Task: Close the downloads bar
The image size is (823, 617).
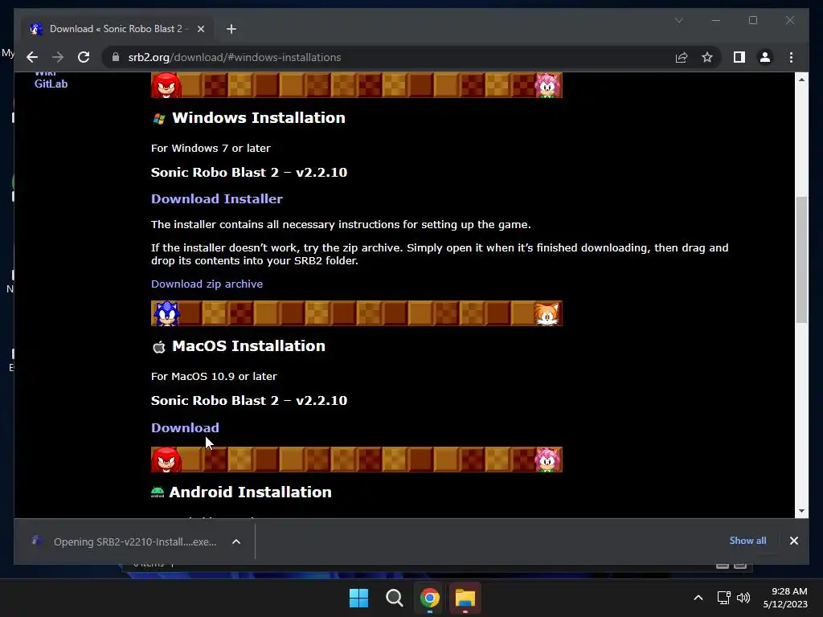Action: pyautogui.click(x=793, y=541)
